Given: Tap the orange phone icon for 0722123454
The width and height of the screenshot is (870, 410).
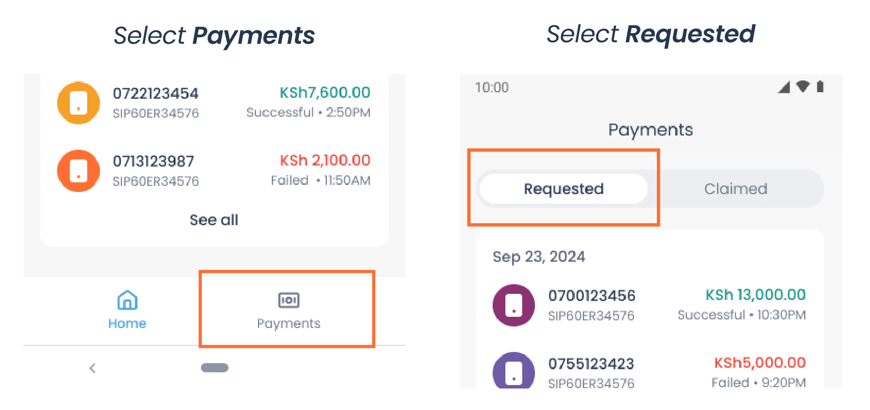Looking at the screenshot, I should tap(78, 102).
